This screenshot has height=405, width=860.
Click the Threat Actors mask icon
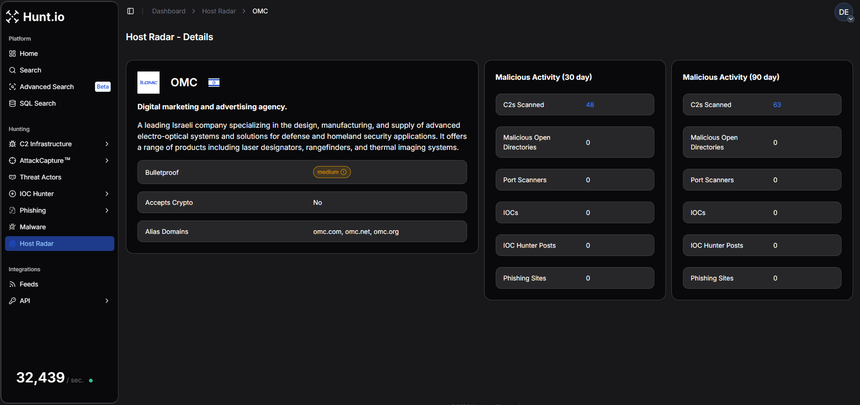point(12,177)
